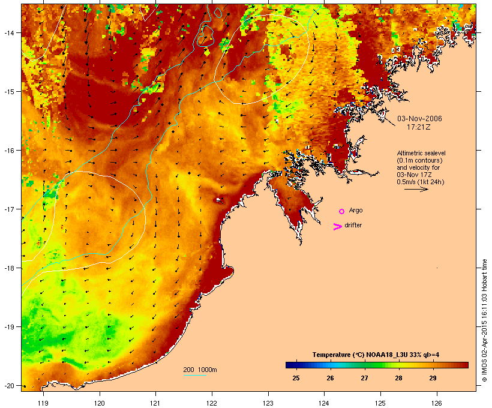Screen dimensions: 492x408
Task: Click the -15 latitude axis label
Action: coord(8,92)
